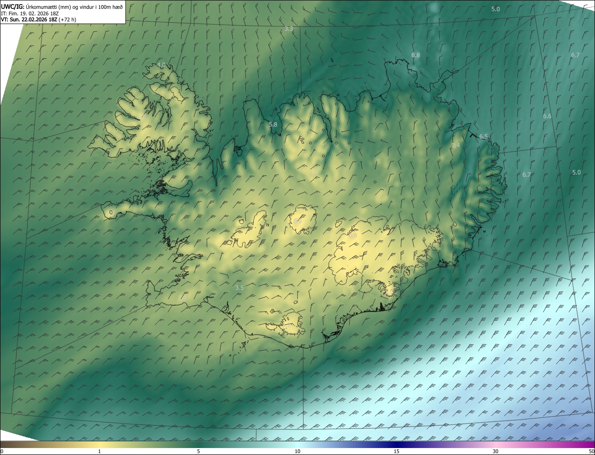Click the '(+72 h)' forecast offset text
Viewport: 595px width, 455px height.
pyautogui.click(x=67, y=20)
